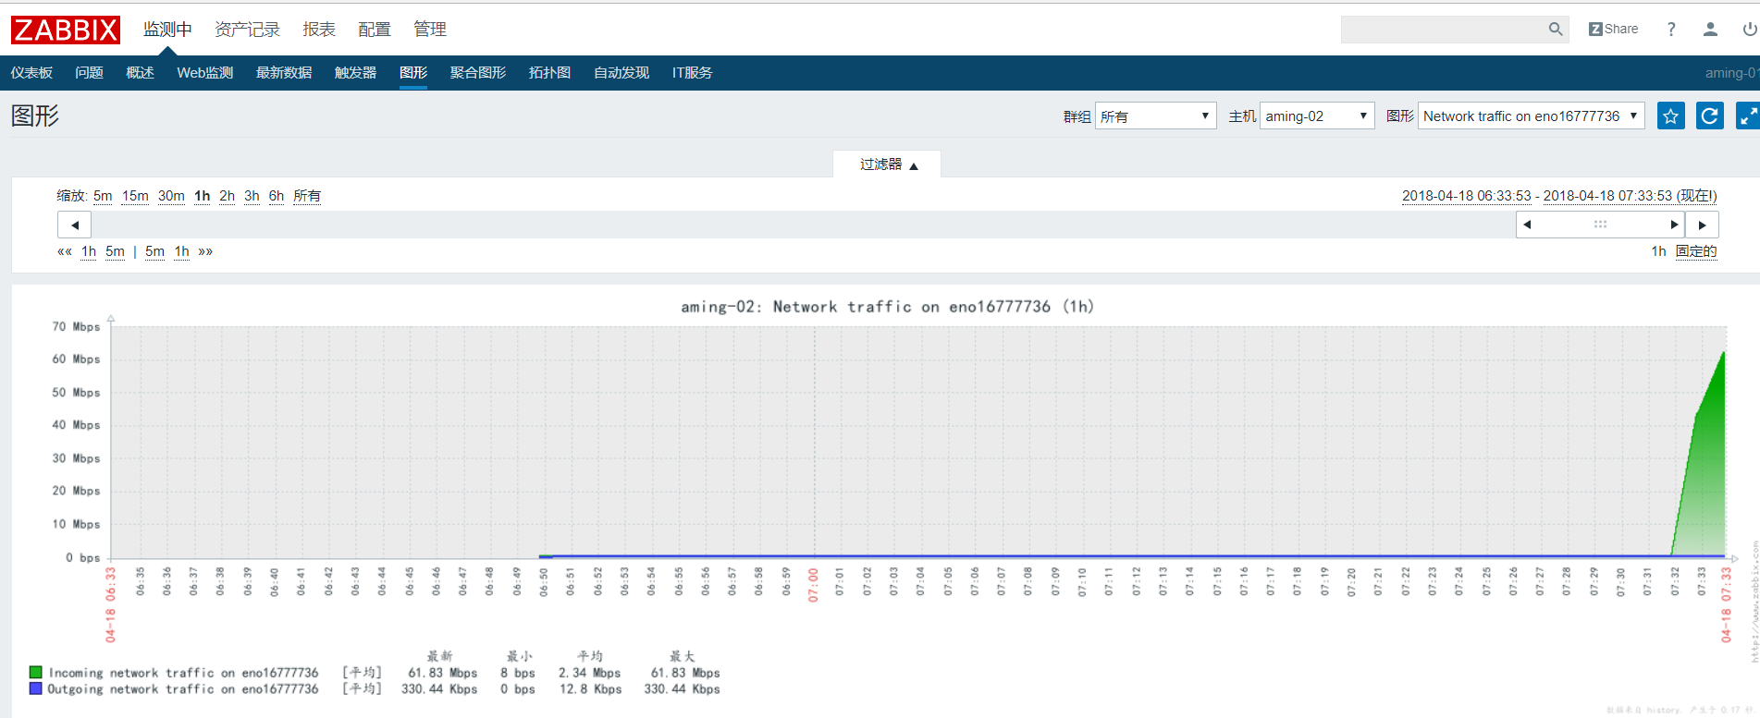Set zoom to 1h

tap(203, 196)
